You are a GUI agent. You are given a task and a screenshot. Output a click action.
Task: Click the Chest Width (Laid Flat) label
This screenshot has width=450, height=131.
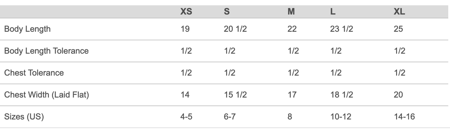(x=47, y=95)
